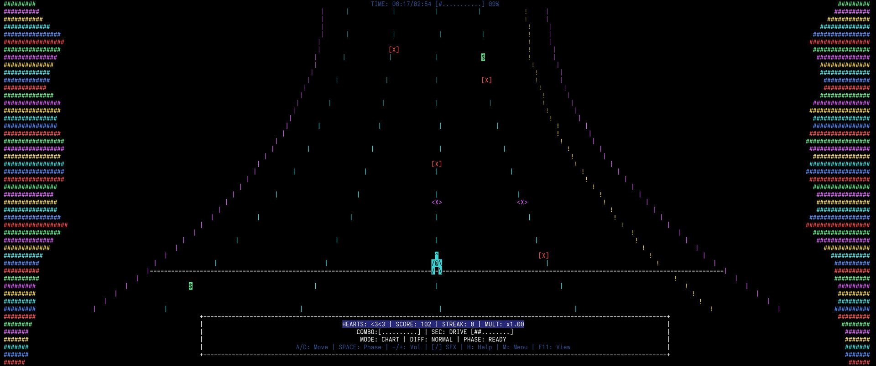Click the A/D: Move control hint
The image size is (876, 366).
[312, 347]
